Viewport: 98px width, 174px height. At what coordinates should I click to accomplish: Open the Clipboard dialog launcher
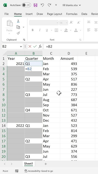(24, 40)
